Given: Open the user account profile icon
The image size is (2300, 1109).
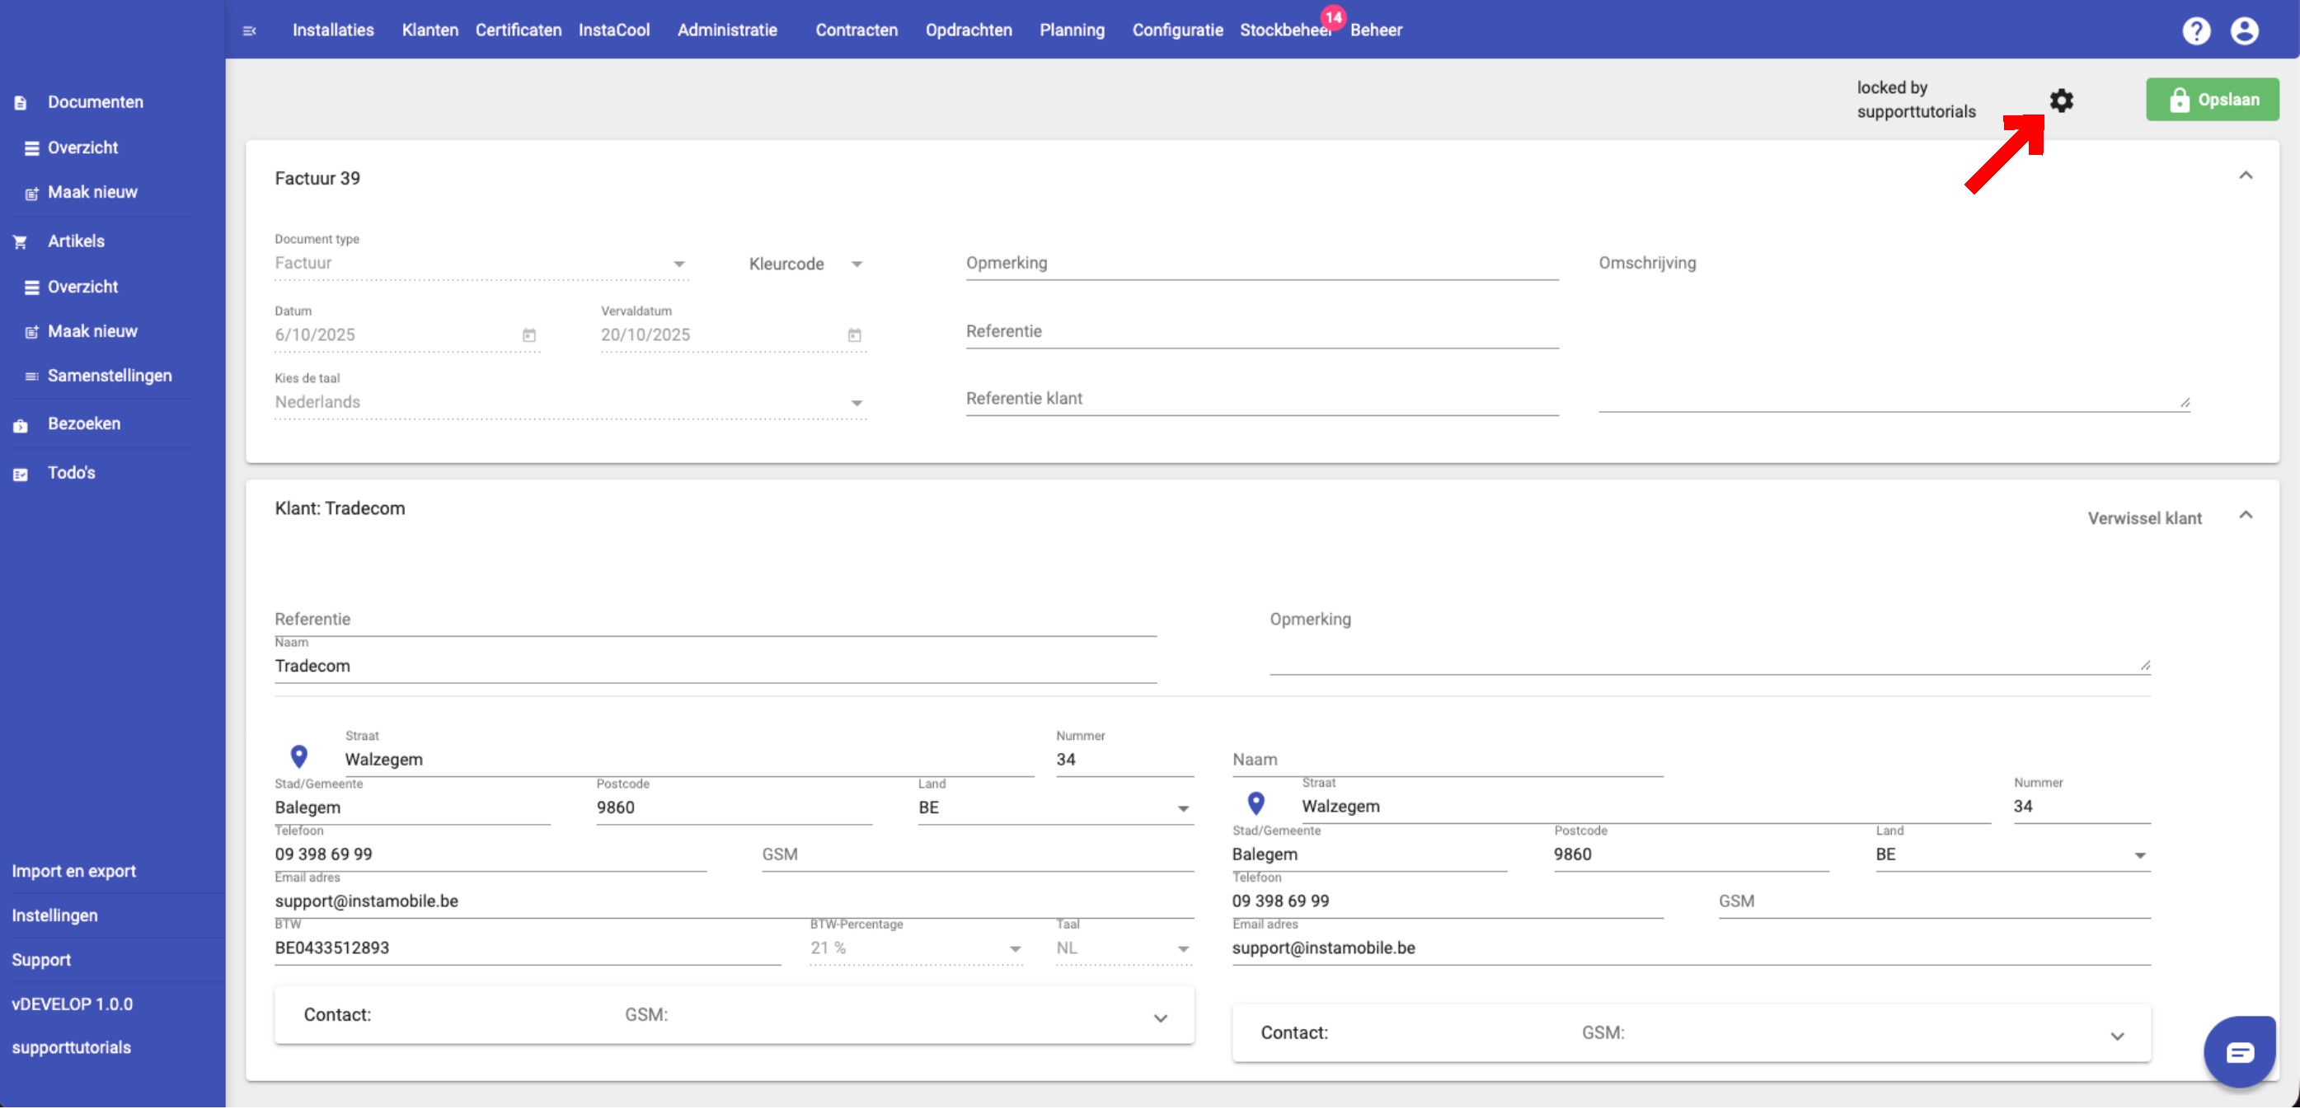Looking at the screenshot, I should pos(2244,30).
